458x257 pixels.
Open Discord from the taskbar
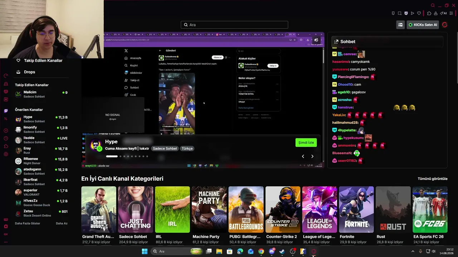272,251
